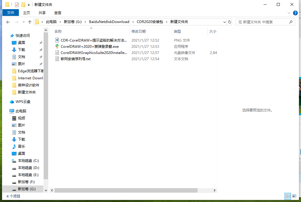Click the pinned 文档 icon in quick access
Image resolution: width=301 pixels, height=202 pixels.
point(14,57)
